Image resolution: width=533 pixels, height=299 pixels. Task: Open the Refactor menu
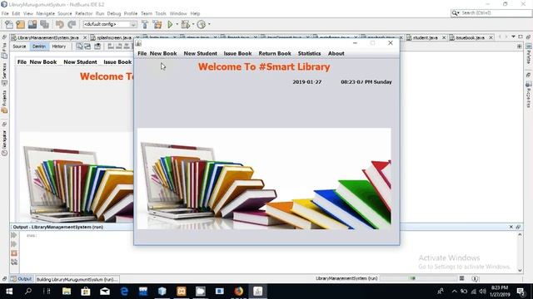click(83, 13)
